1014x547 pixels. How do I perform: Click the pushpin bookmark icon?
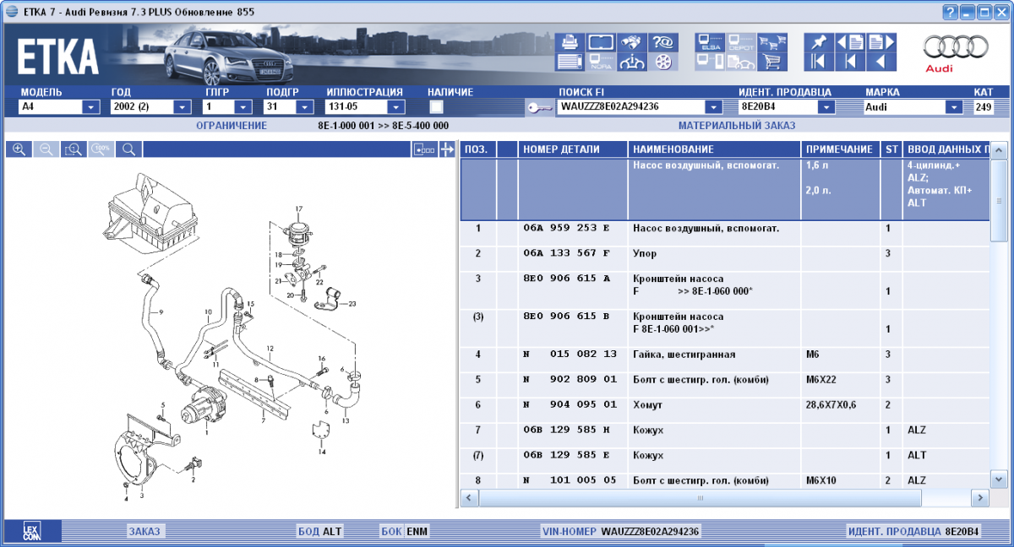click(818, 42)
